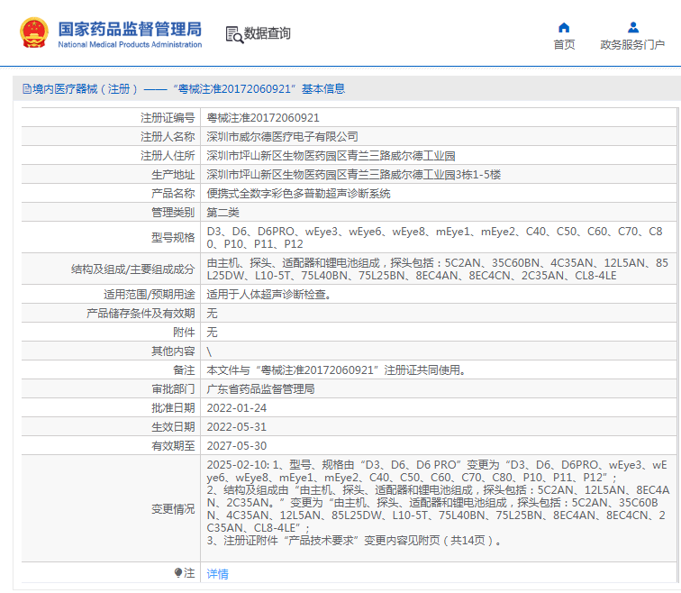
Task: Click the document icon before 境内医疗器械
Action: tap(26, 89)
